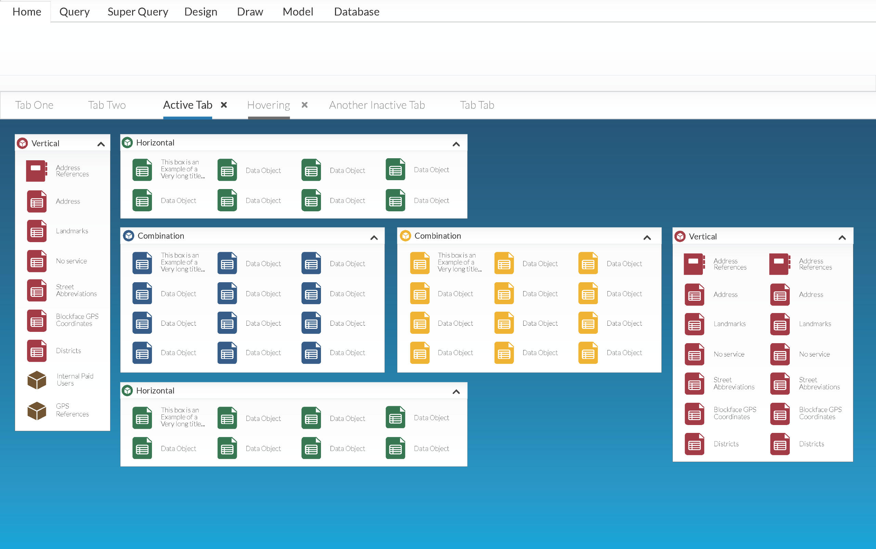The width and height of the screenshot is (876, 549).
Task: Open the Super Query menu tab
Action: 138,12
